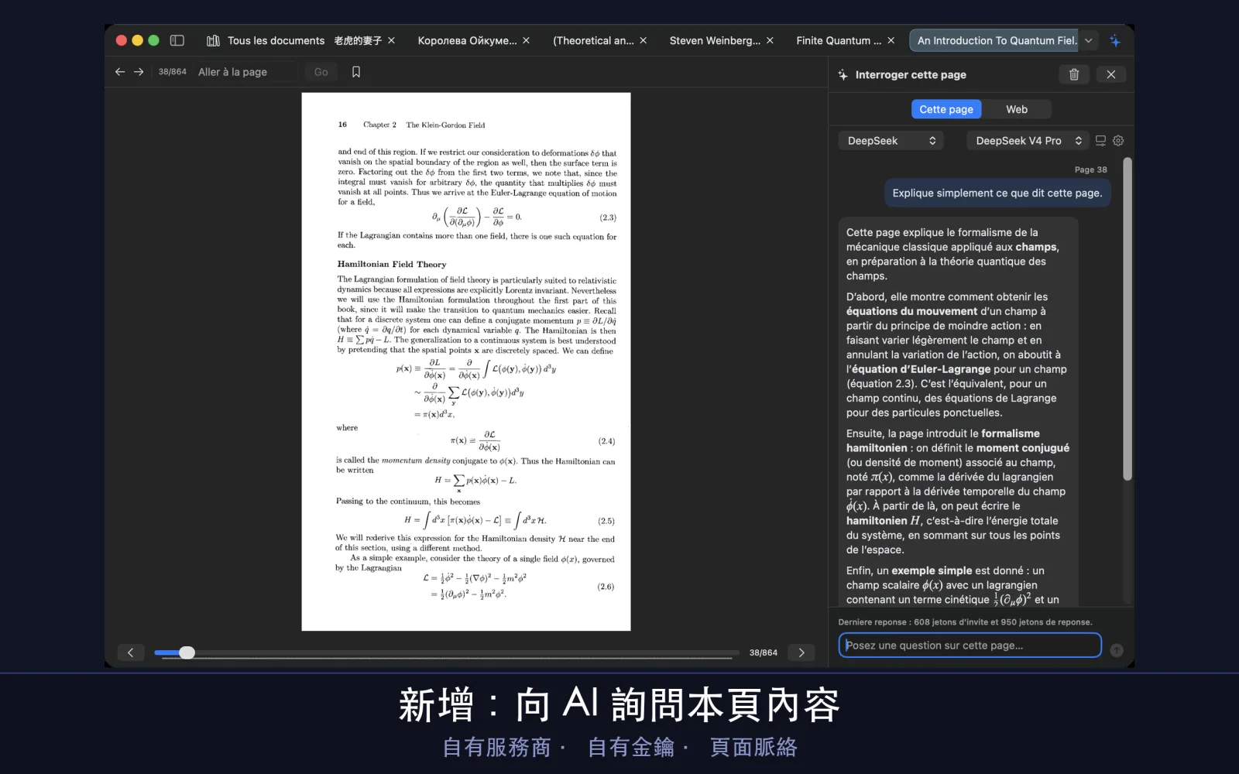
Task: Switch to the Finite Quantum tab
Action: (x=839, y=40)
